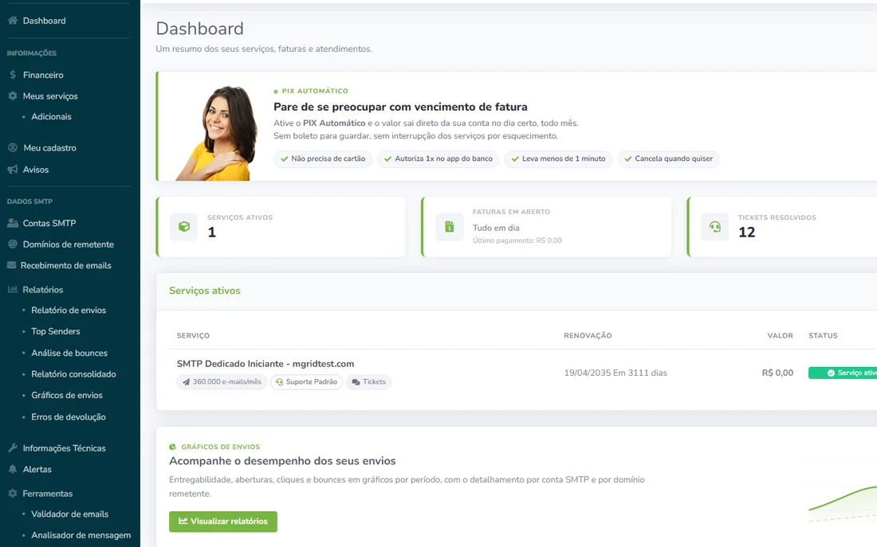
Task: Click the renewal date 19/04/2035
Action: (588, 373)
